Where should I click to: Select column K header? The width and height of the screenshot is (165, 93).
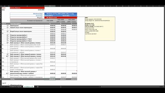point(104,6)
